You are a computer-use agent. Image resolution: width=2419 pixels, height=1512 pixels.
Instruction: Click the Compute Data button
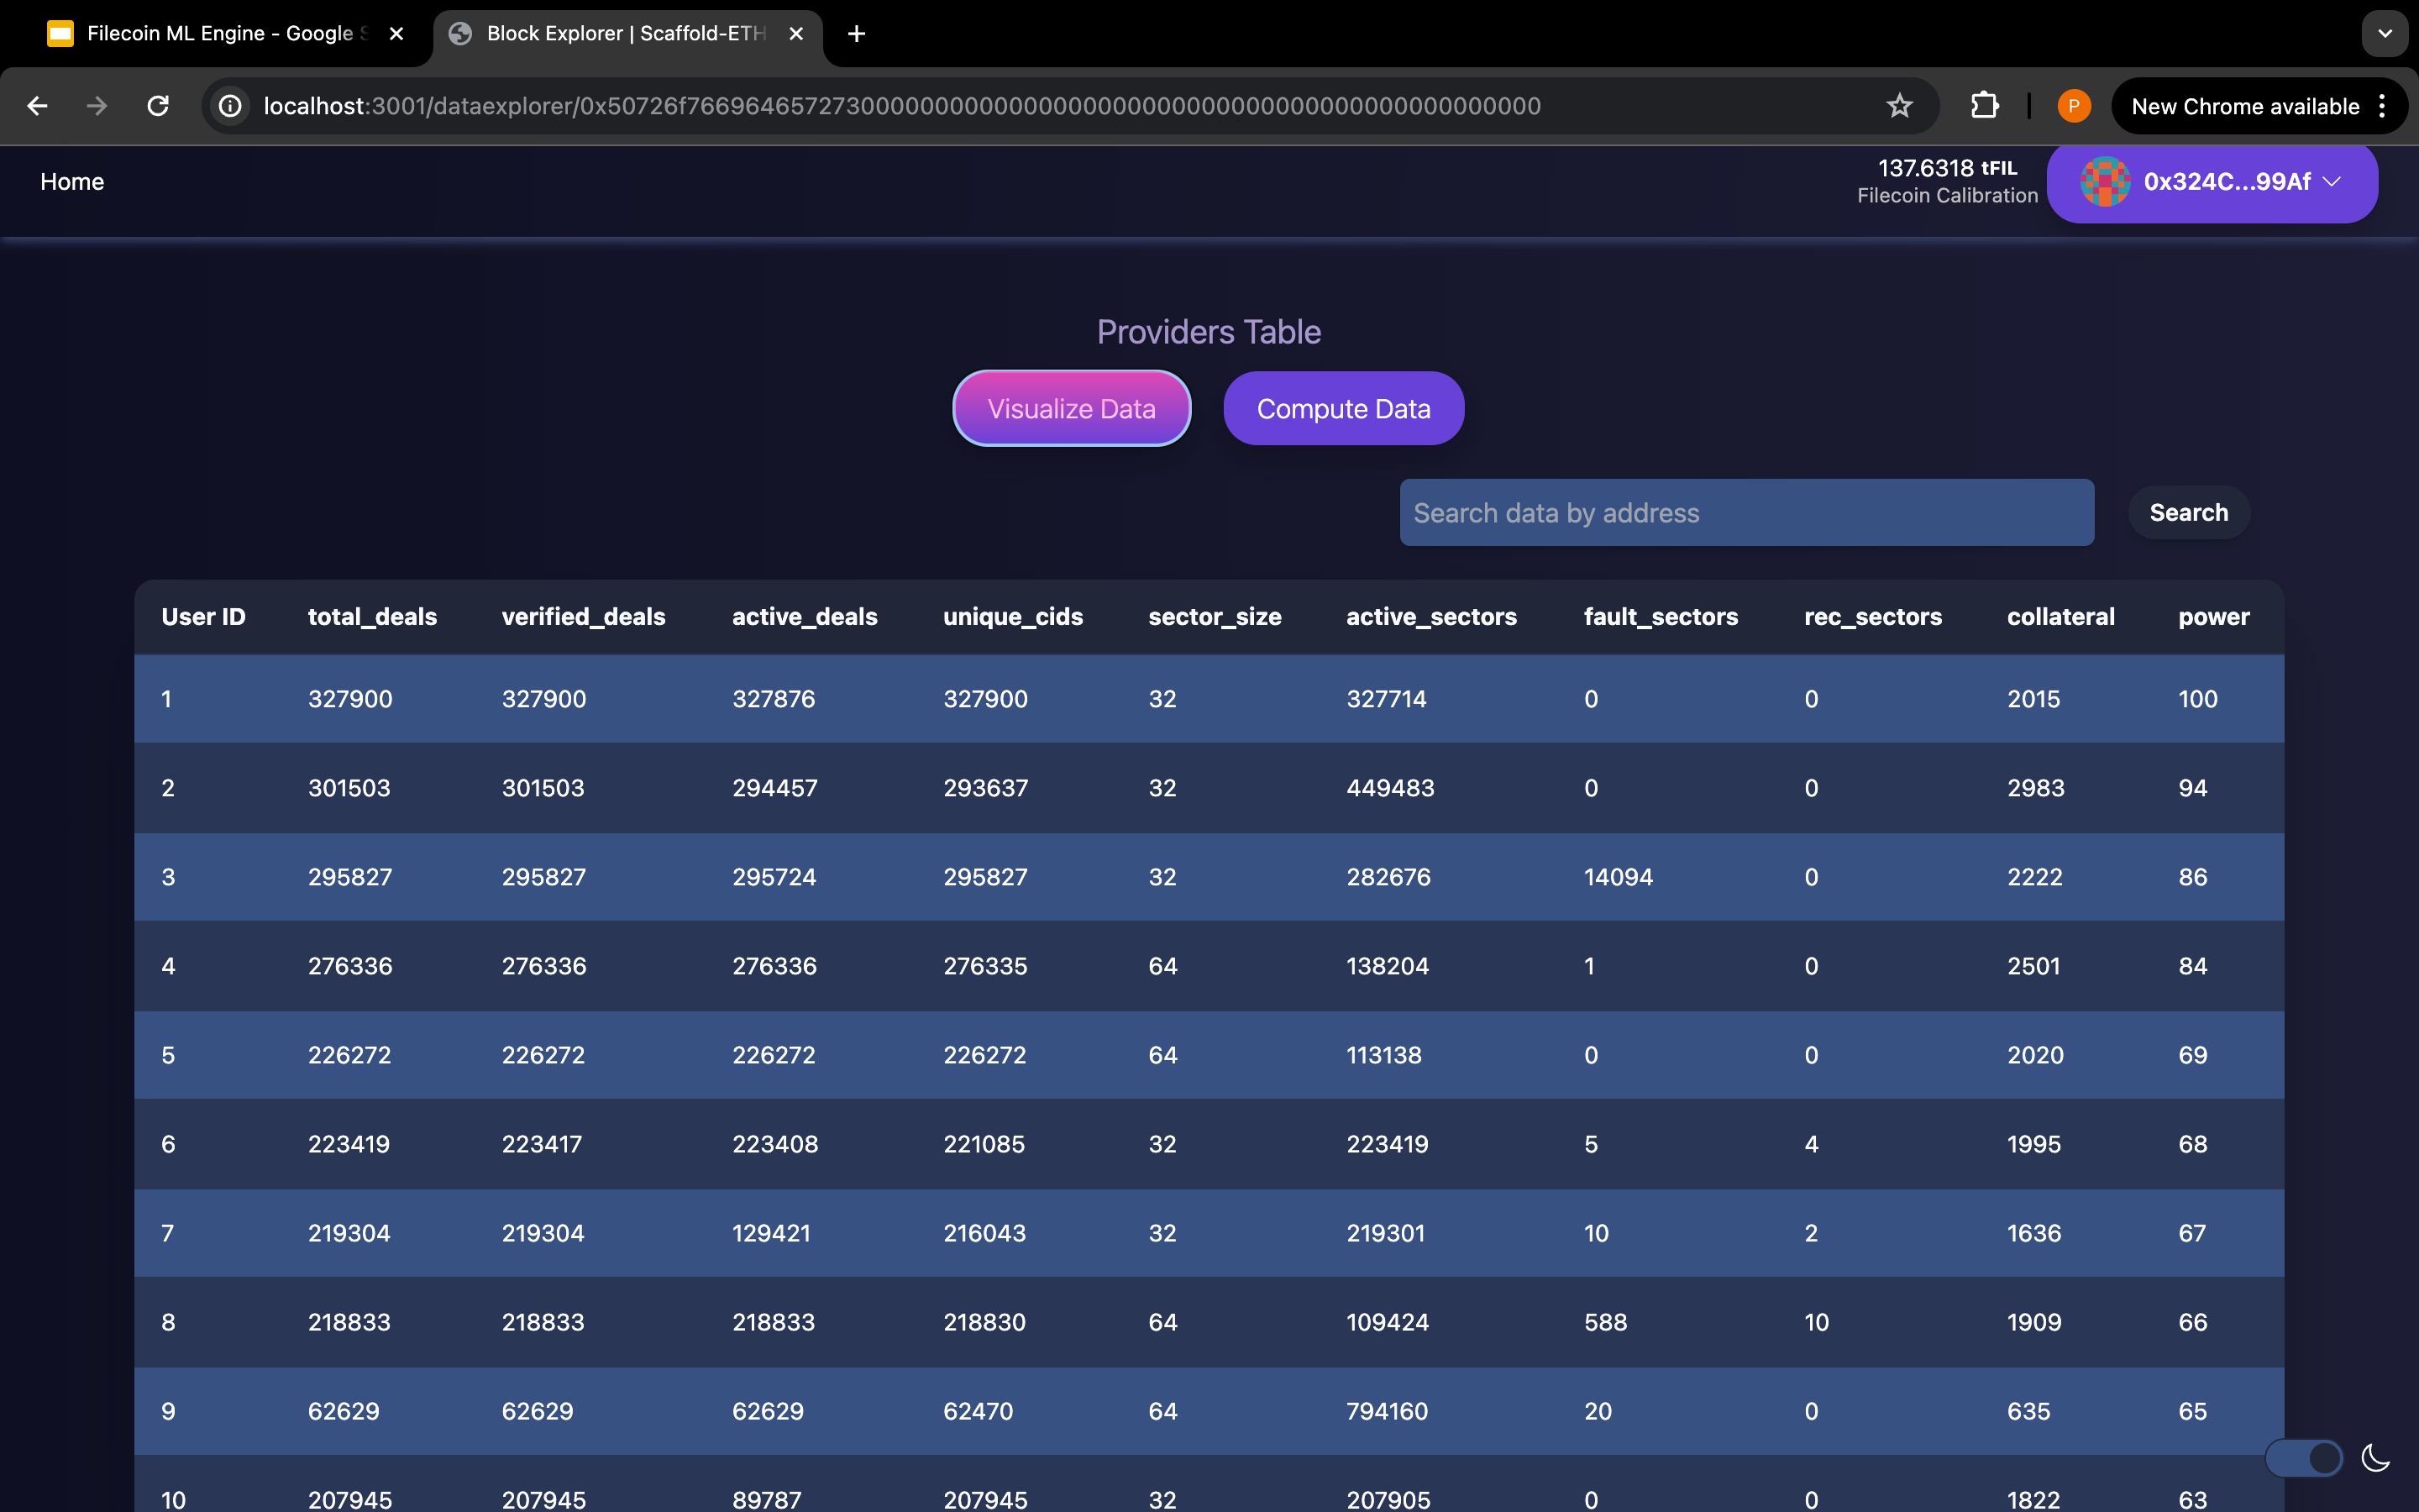pyautogui.click(x=1343, y=408)
